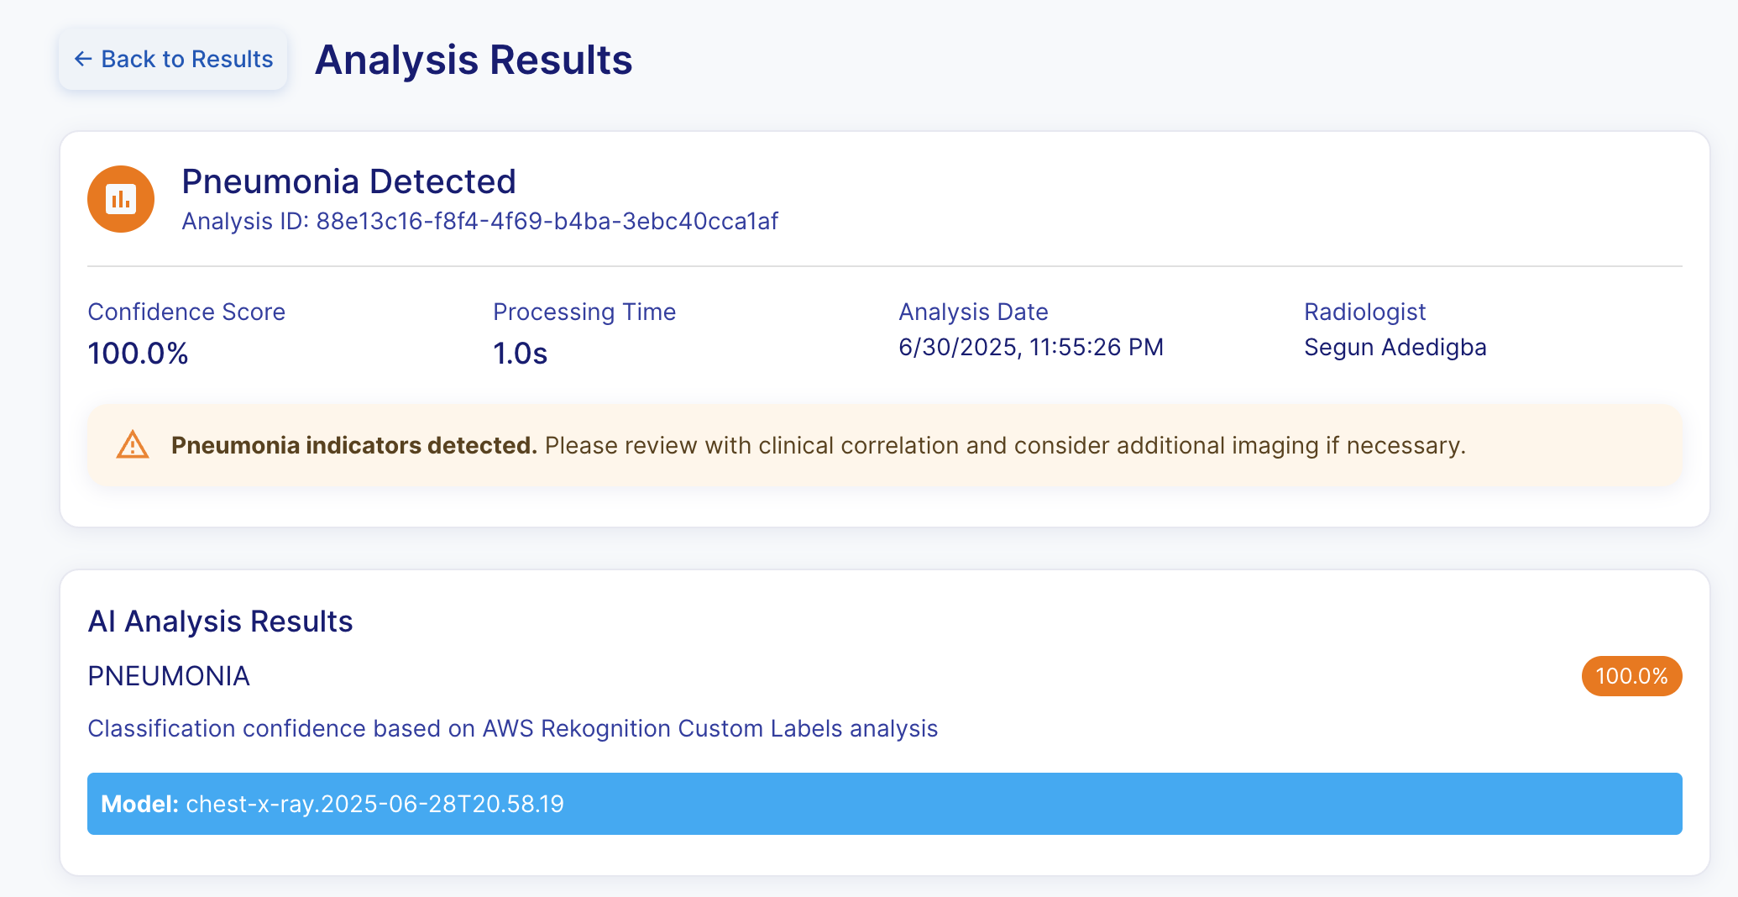The height and width of the screenshot is (897, 1738).
Task: Click the Analysis Date label
Action: (x=973, y=312)
